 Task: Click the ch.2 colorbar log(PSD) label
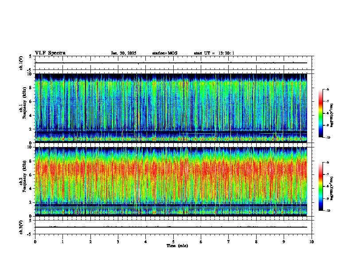pos(332,188)
